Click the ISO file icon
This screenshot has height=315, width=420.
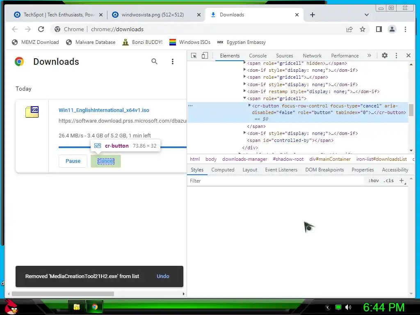point(32,112)
